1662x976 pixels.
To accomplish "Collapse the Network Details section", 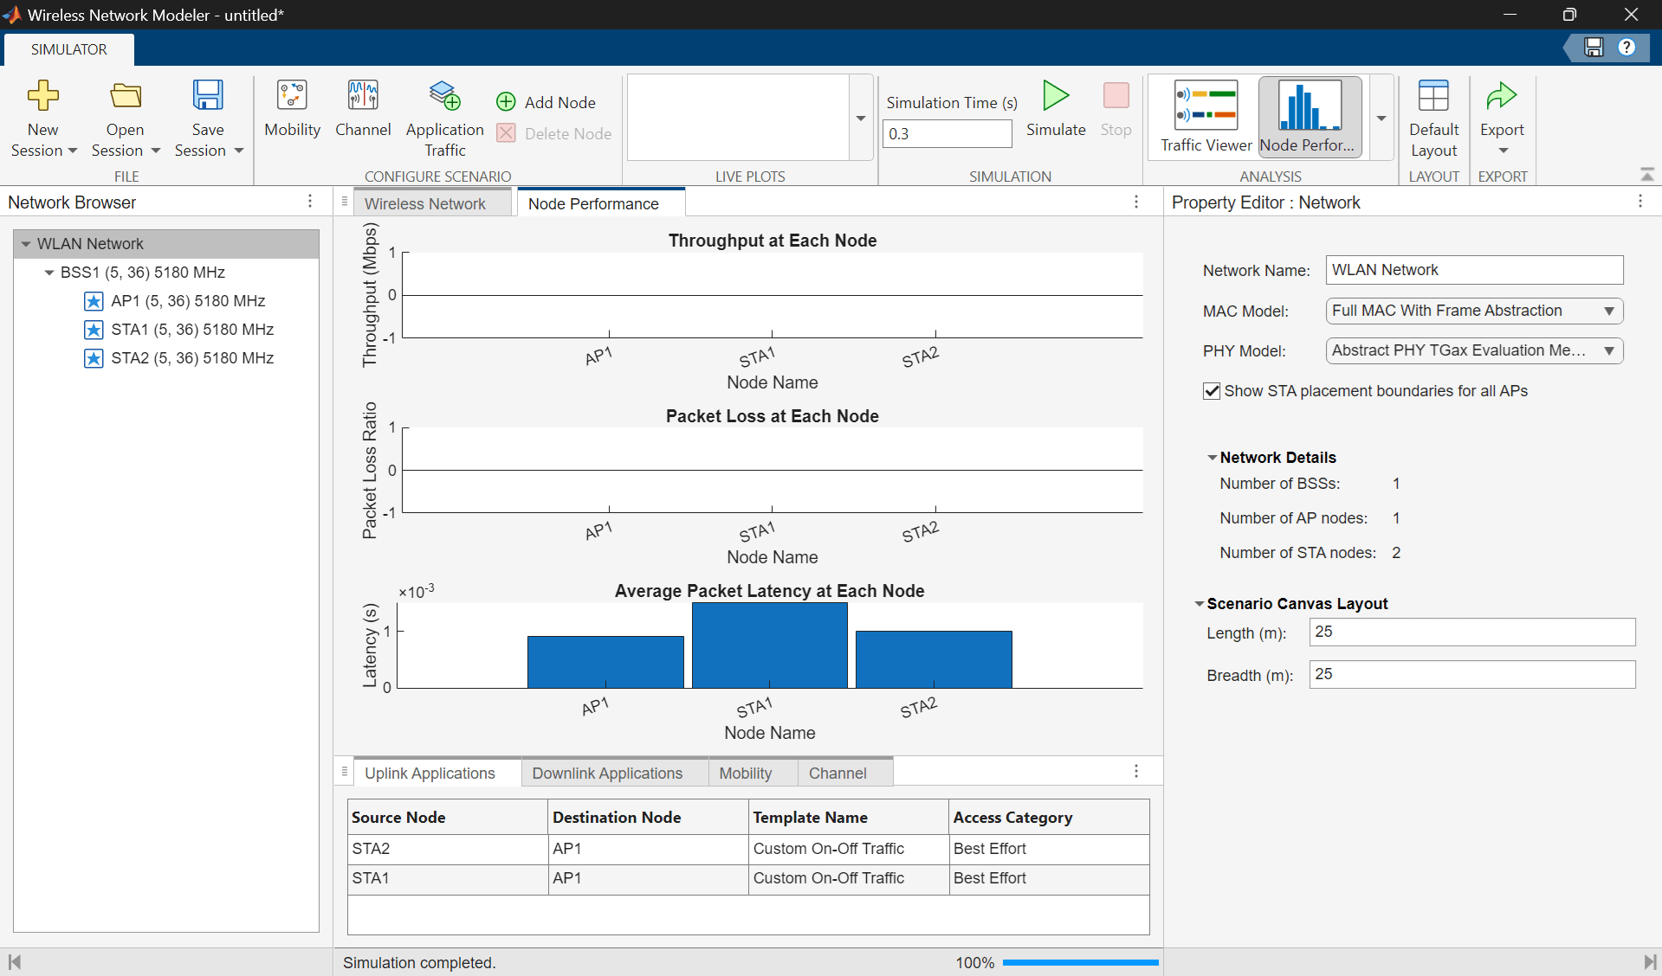I will (x=1213, y=458).
